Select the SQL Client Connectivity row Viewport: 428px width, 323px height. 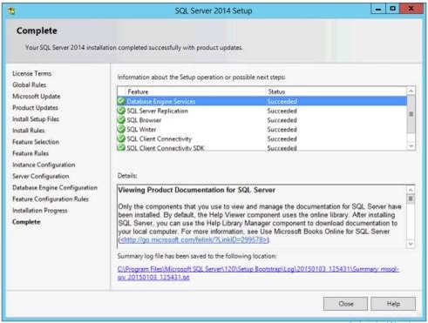point(262,138)
